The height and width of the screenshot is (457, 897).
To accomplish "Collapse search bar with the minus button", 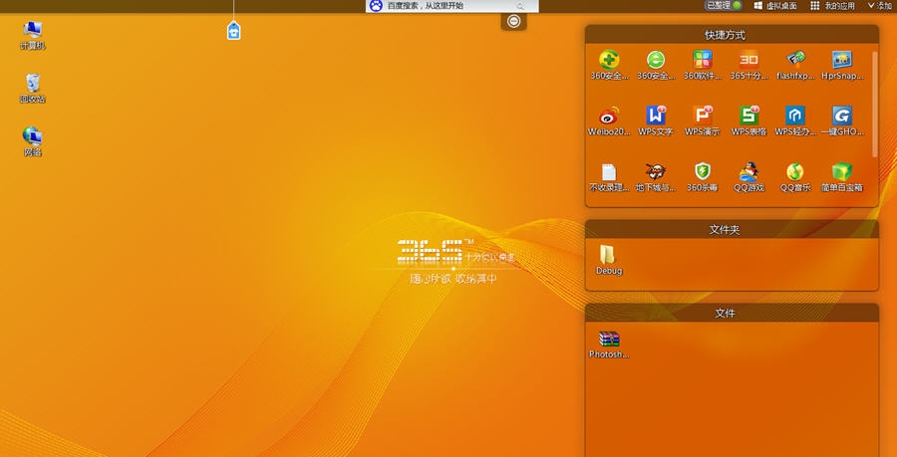I will (513, 22).
